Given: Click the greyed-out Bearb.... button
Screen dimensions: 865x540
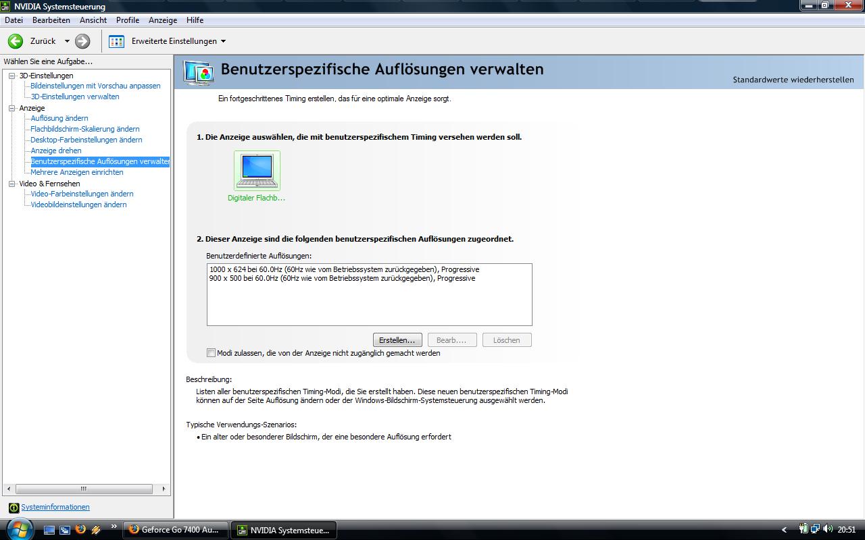Looking at the screenshot, I should coord(452,340).
